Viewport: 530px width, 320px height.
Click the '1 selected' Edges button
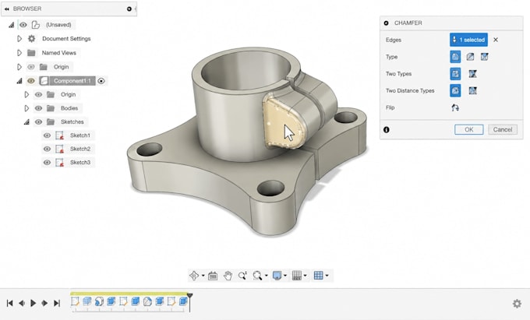(x=468, y=40)
